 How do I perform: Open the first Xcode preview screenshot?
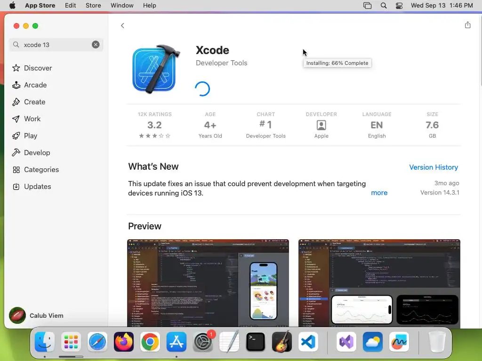point(208,283)
